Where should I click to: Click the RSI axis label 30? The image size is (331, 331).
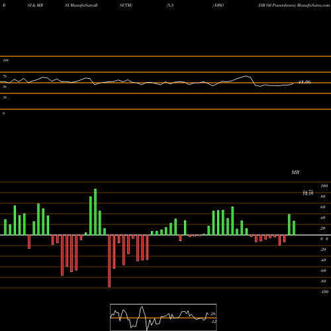(5, 97)
